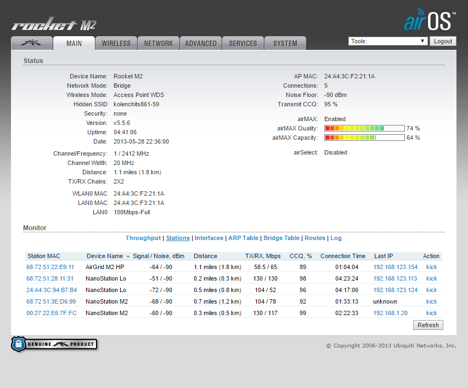468x388 pixels.
Task: Open last IP 192.168.123.124
Action: tap(396, 290)
